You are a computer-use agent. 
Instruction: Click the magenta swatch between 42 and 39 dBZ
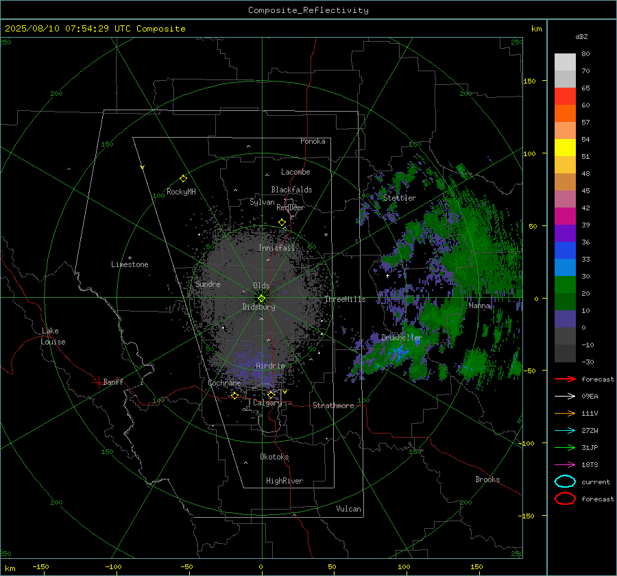[565, 216]
